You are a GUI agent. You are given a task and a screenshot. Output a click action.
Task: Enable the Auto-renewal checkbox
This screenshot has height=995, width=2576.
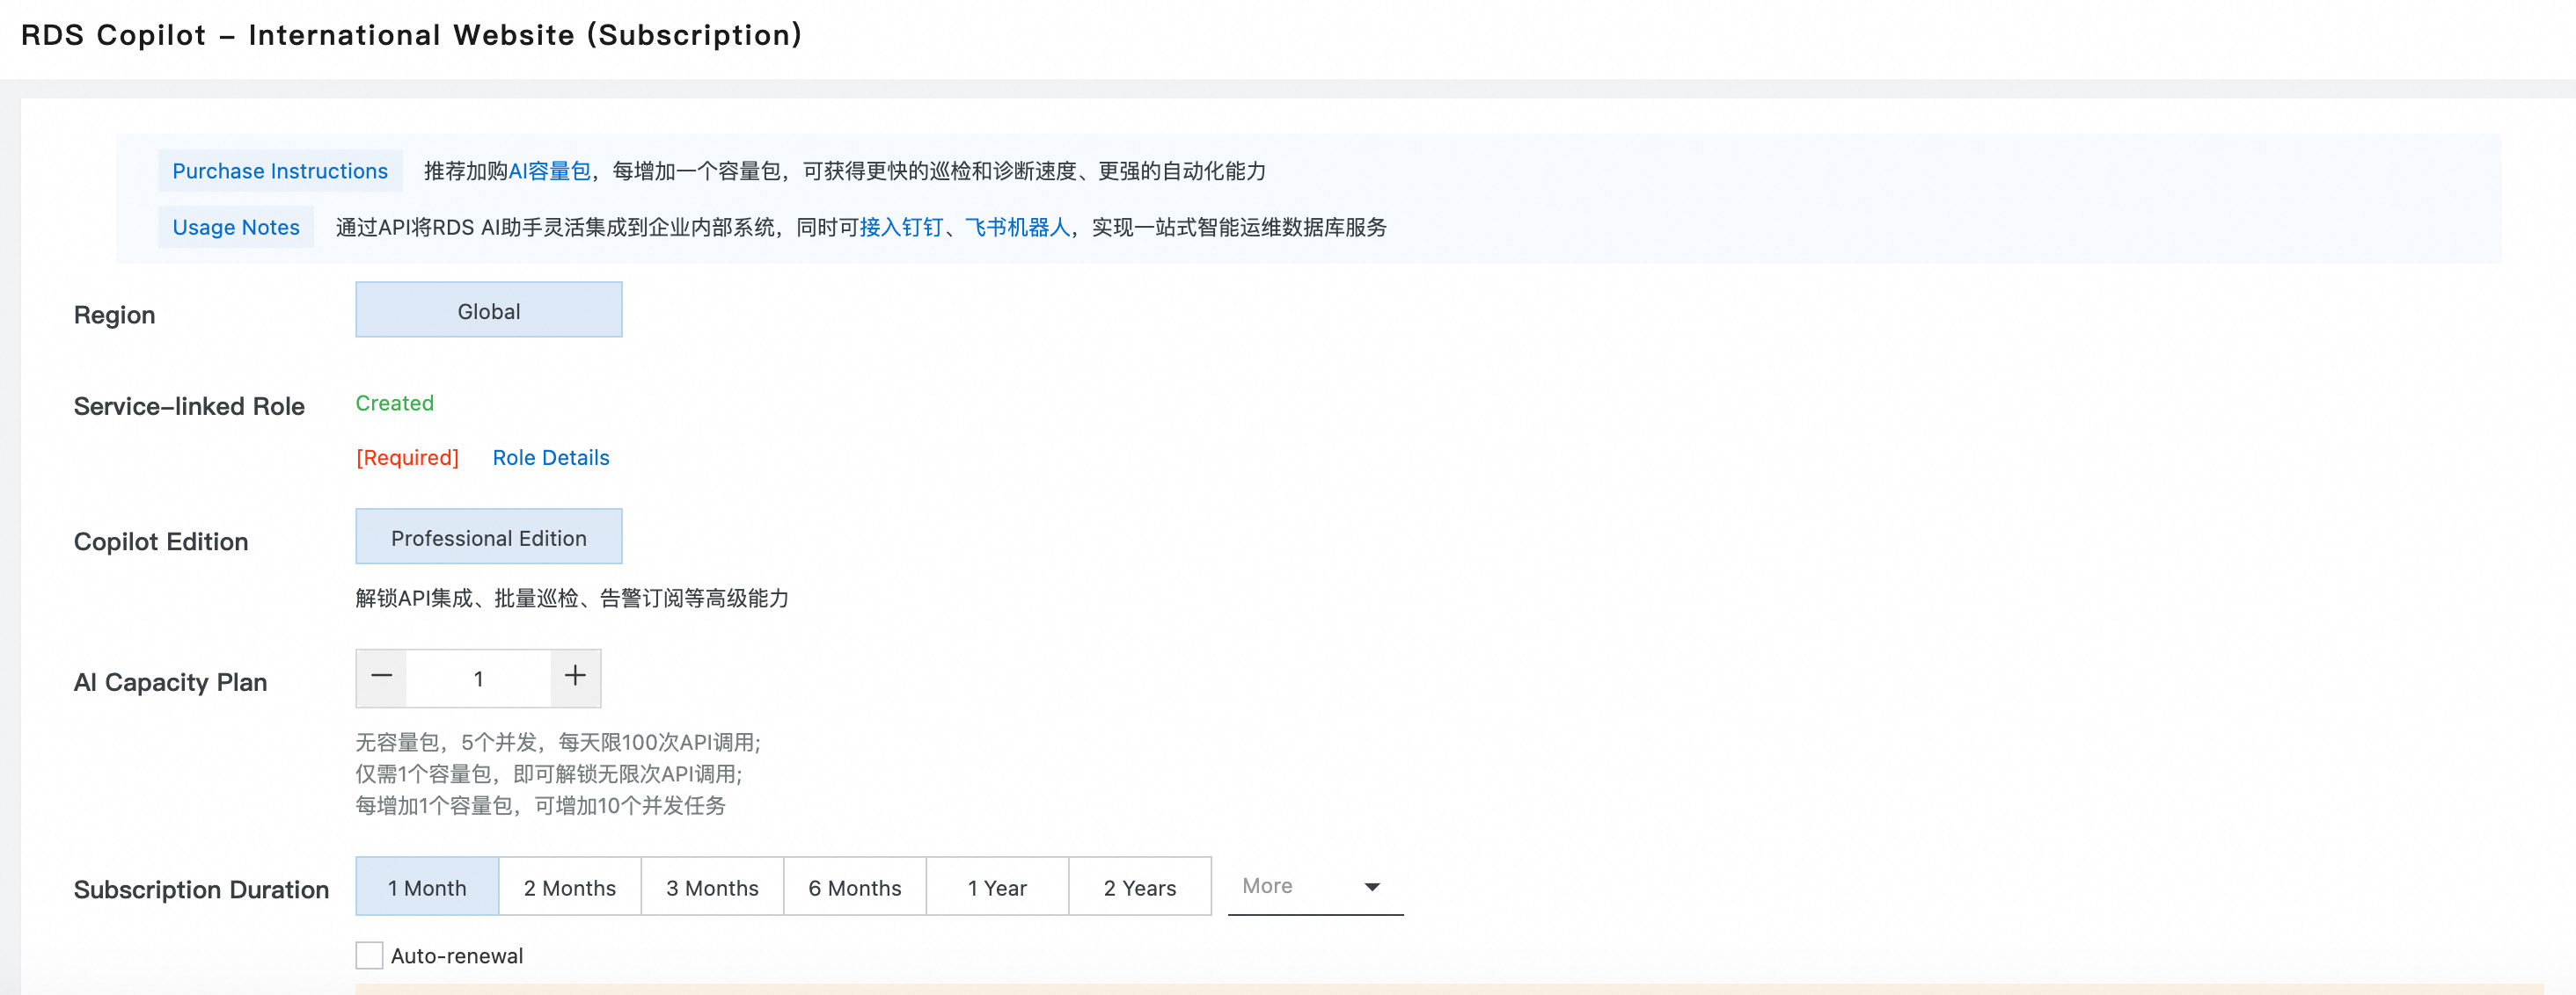pyautogui.click(x=369, y=955)
